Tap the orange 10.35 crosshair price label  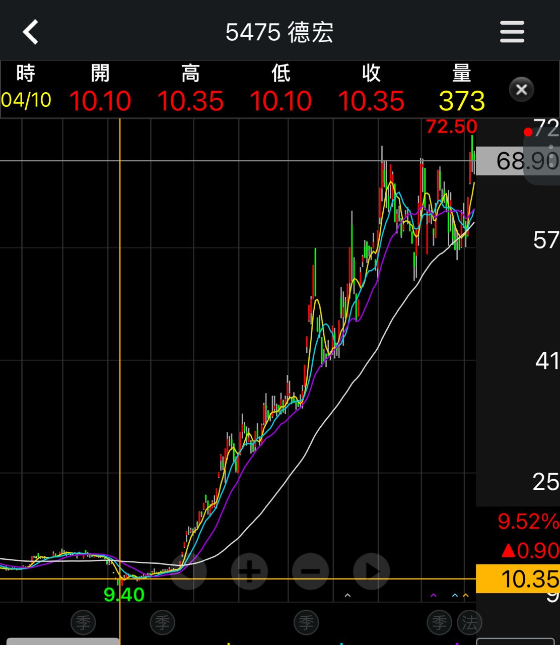[518, 579]
